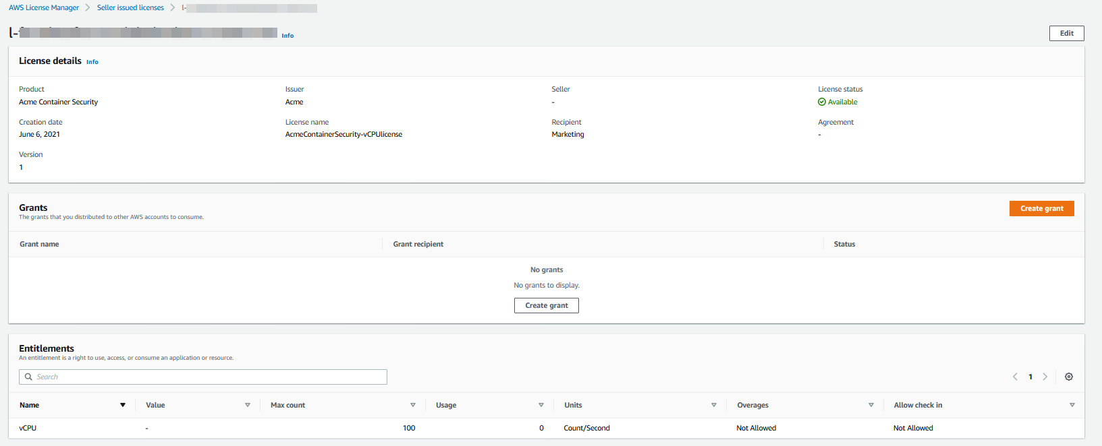Click issuer value Acme
Image resolution: width=1102 pixels, height=446 pixels.
(294, 102)
